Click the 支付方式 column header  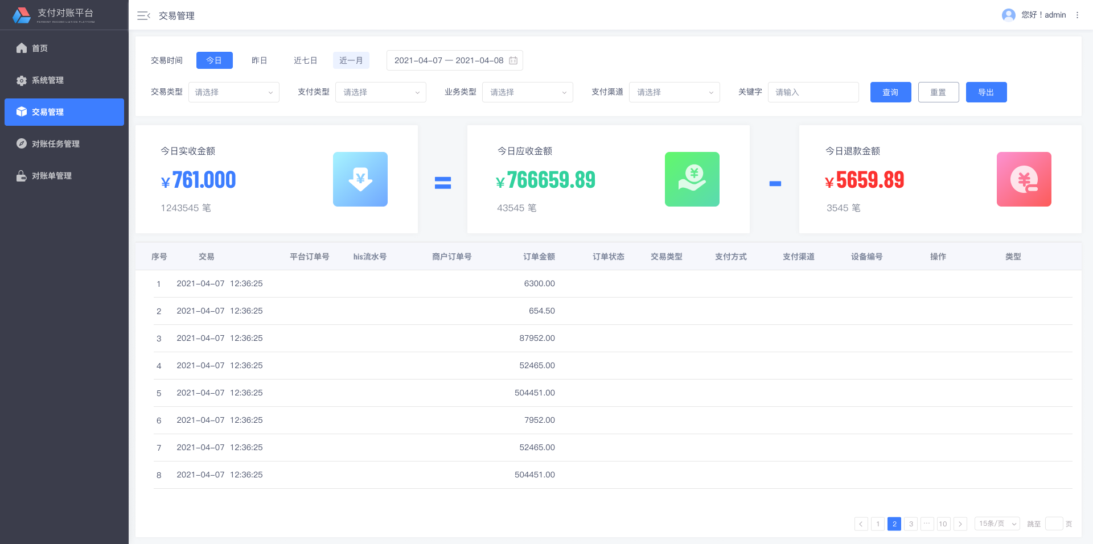coord(731,257)
